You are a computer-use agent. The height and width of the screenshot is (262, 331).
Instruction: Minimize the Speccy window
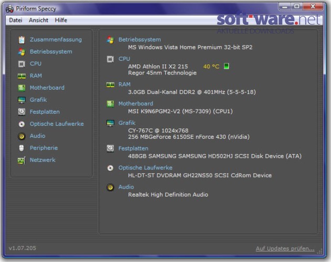(x=285, y=6)
